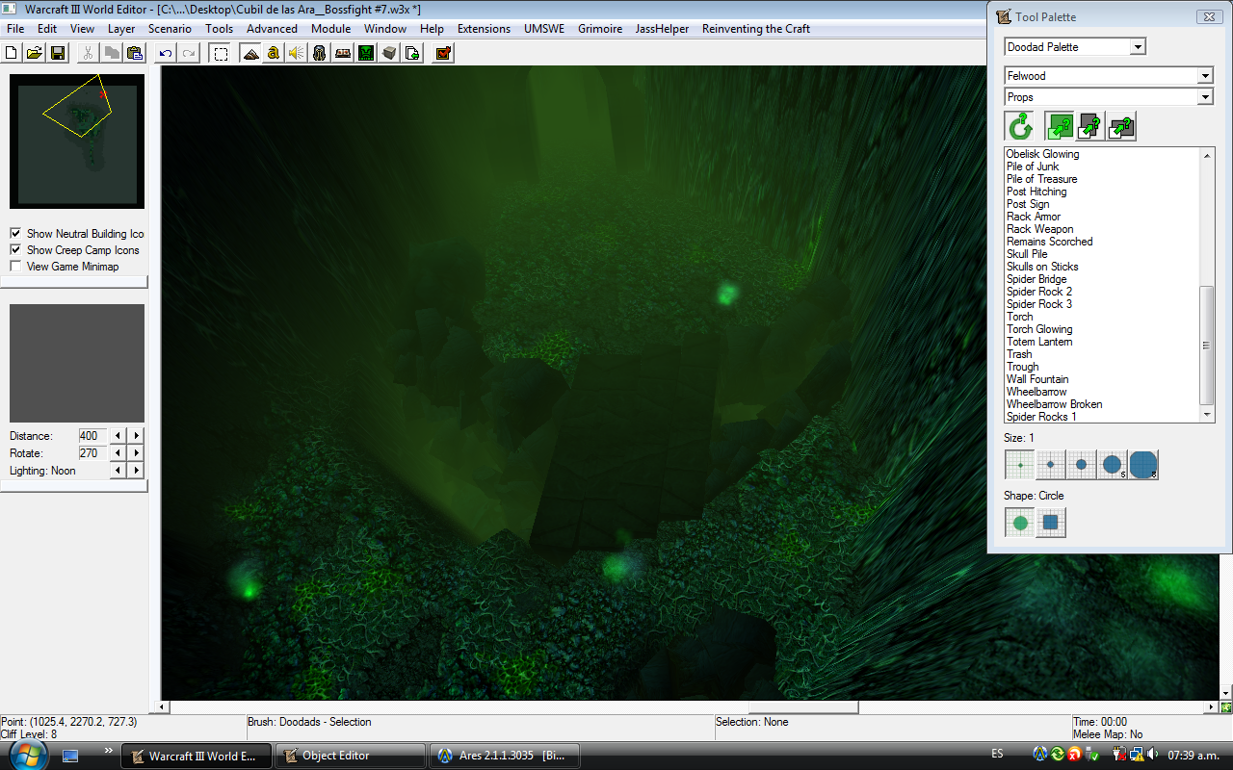The height and width of the screenshot is (770, 1233).
Task: Select the largest brush size icon
Action: coord(1143,465)
